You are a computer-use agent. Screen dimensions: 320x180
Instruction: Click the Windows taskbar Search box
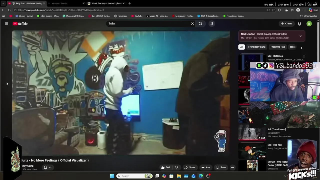[135, 176]
